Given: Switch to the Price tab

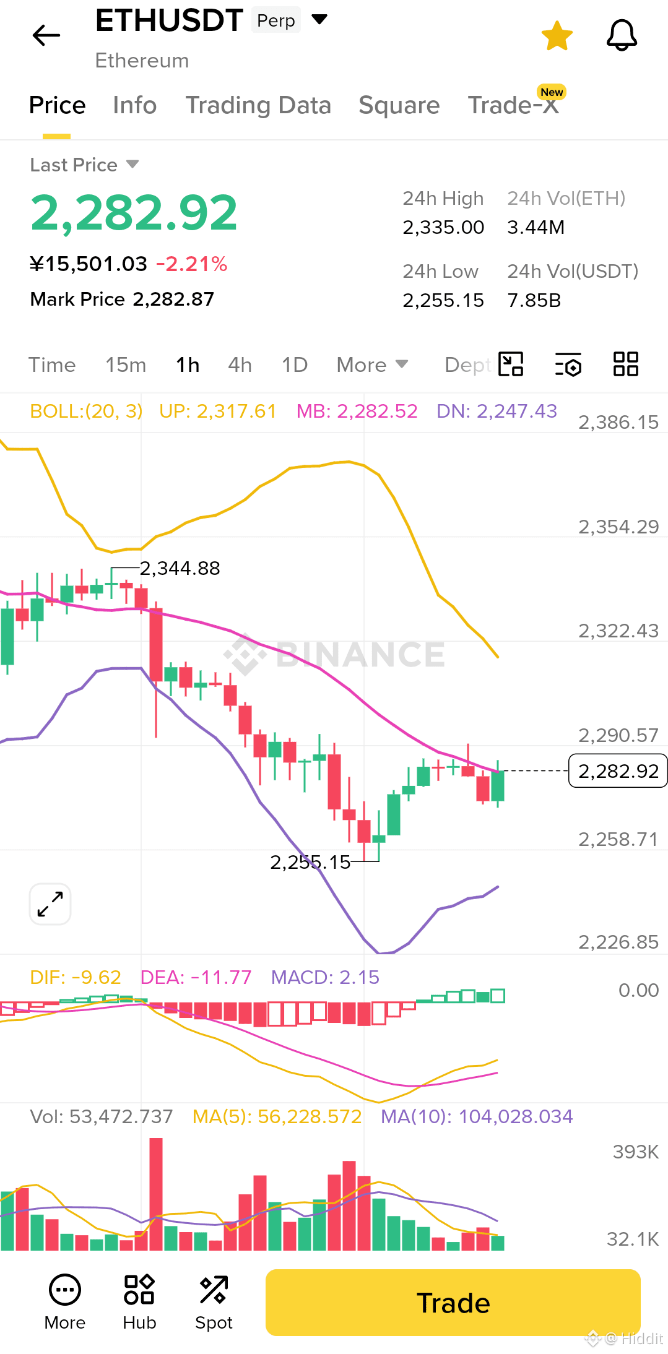Looking at the screenshot, I should pos(57,105).
